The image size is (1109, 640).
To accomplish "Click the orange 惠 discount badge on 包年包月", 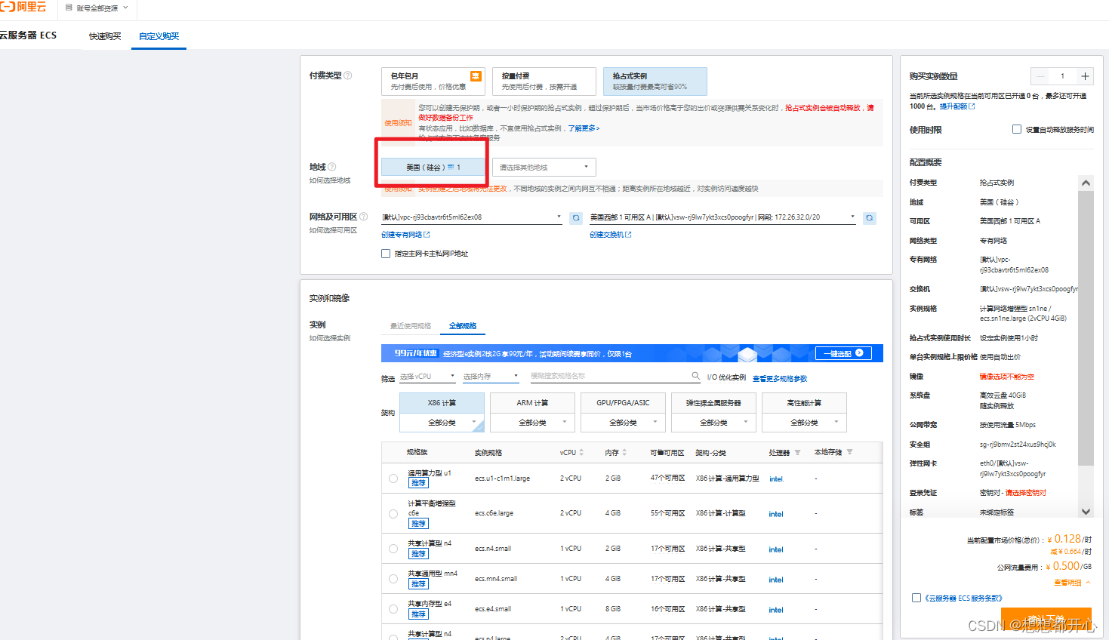I will (x=476, y=75).
